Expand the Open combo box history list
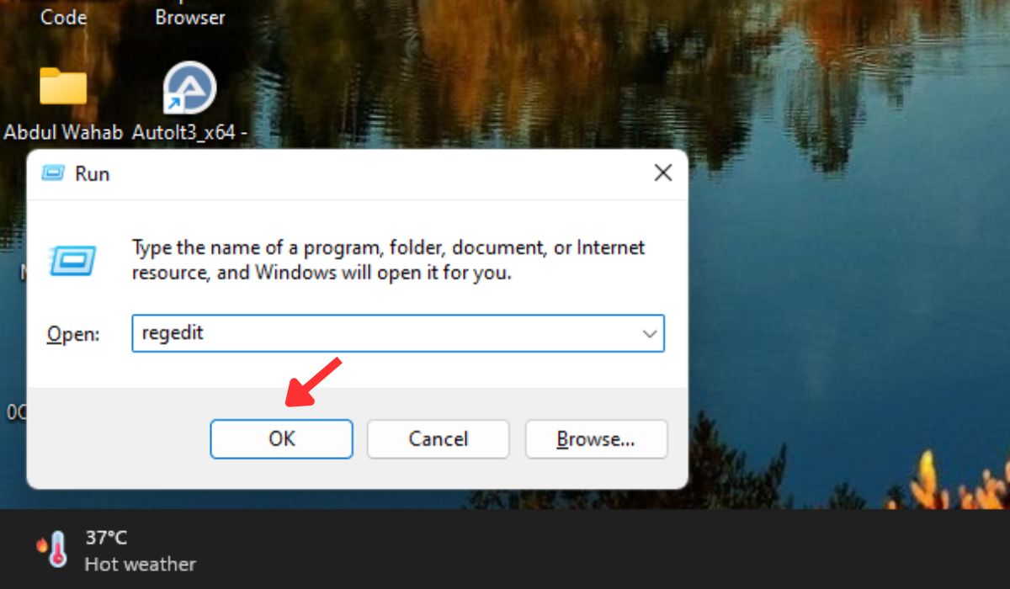 tap(648, 333)
